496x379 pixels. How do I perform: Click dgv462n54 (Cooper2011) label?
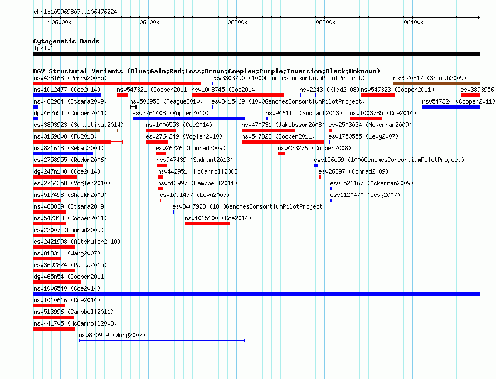(70, 113)
